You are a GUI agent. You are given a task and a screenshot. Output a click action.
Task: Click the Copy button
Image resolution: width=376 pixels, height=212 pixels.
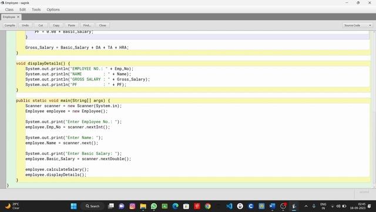tap(56, 25)
